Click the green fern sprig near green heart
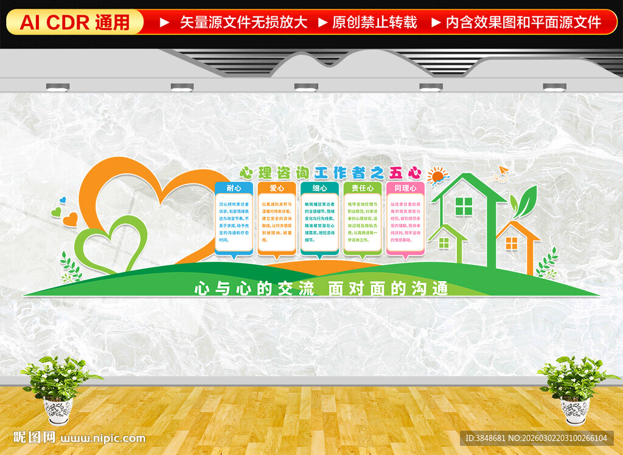This screenshot has height=455, width=623. 71,267
